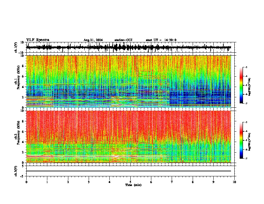Image resolution: width=264 pixels, height=204 pixels.
Task: Click time axis tick label "9"
Action: point(213,182)
